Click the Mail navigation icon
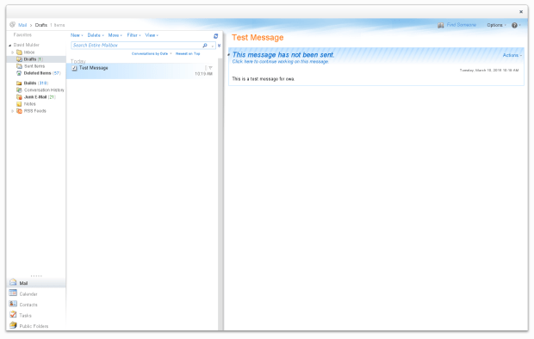This screenshot has width=534, height=339. (x=13, y=282)
